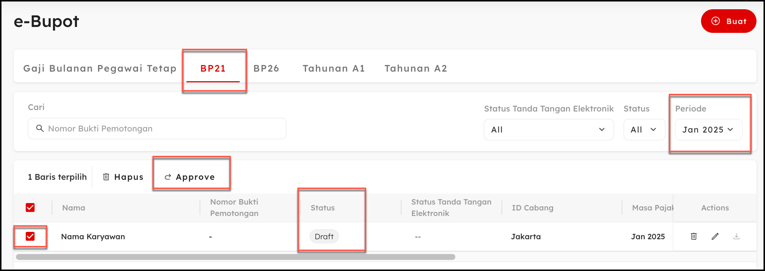Expand the Status filter dropdown
Screen dimensions: 765x271
point(644,130)
